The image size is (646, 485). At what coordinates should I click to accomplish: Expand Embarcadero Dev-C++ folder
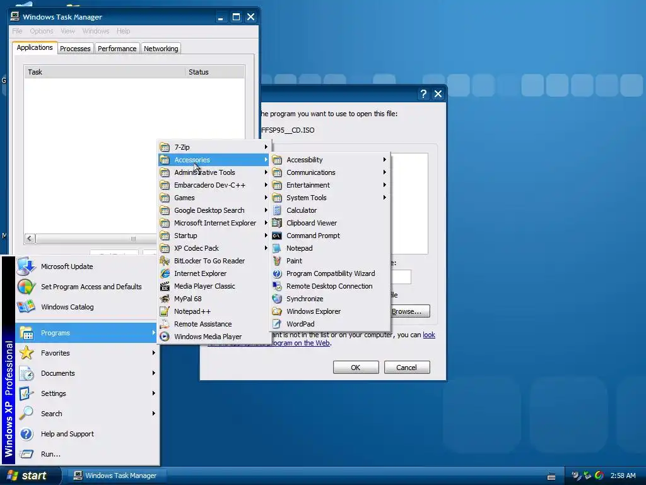214,185
